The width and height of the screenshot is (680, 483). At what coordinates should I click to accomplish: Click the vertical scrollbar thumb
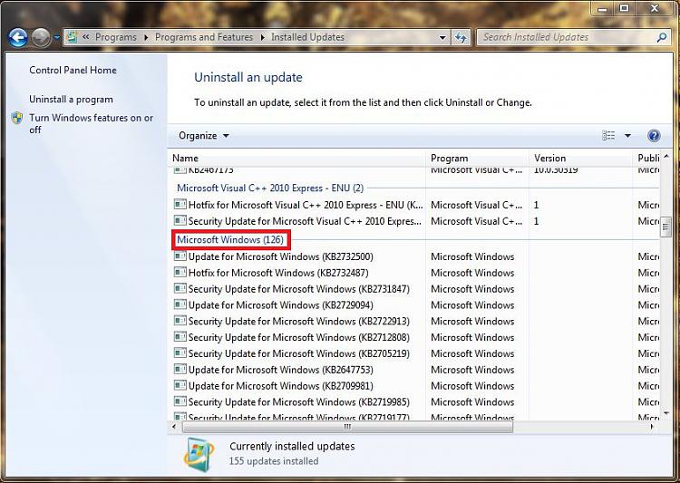coord(665,227)
